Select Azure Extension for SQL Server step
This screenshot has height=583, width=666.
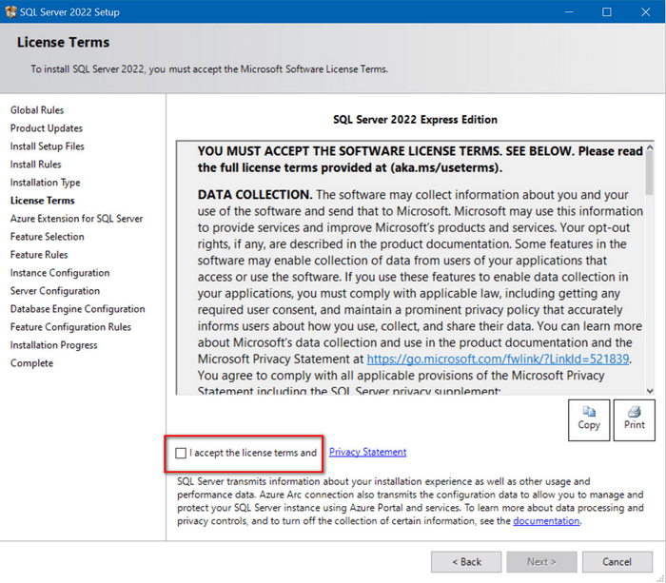pos(76,219)
